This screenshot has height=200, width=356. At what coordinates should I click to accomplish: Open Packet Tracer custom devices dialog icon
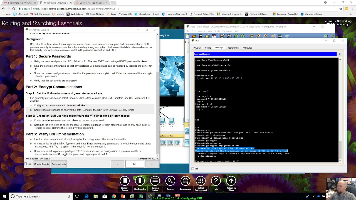280,36
